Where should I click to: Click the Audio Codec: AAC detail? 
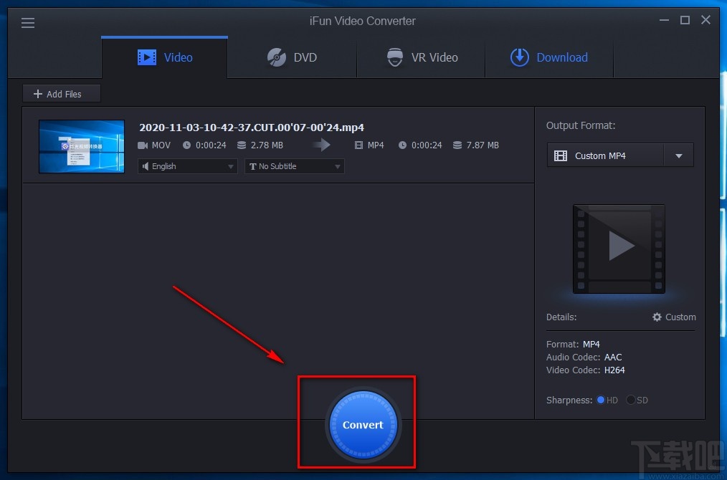[584, 357]
